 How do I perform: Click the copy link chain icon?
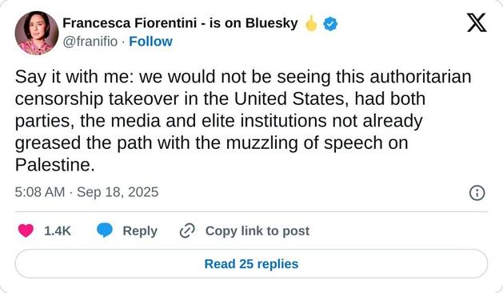coord(187,231)
